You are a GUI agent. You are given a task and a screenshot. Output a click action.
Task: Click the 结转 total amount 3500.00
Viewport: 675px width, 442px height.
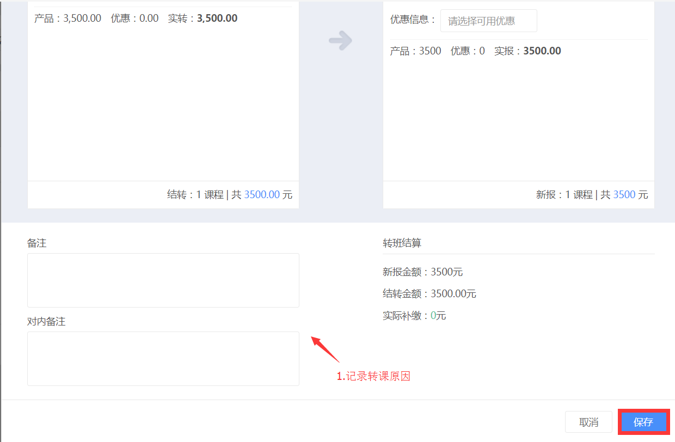(262, 194)
